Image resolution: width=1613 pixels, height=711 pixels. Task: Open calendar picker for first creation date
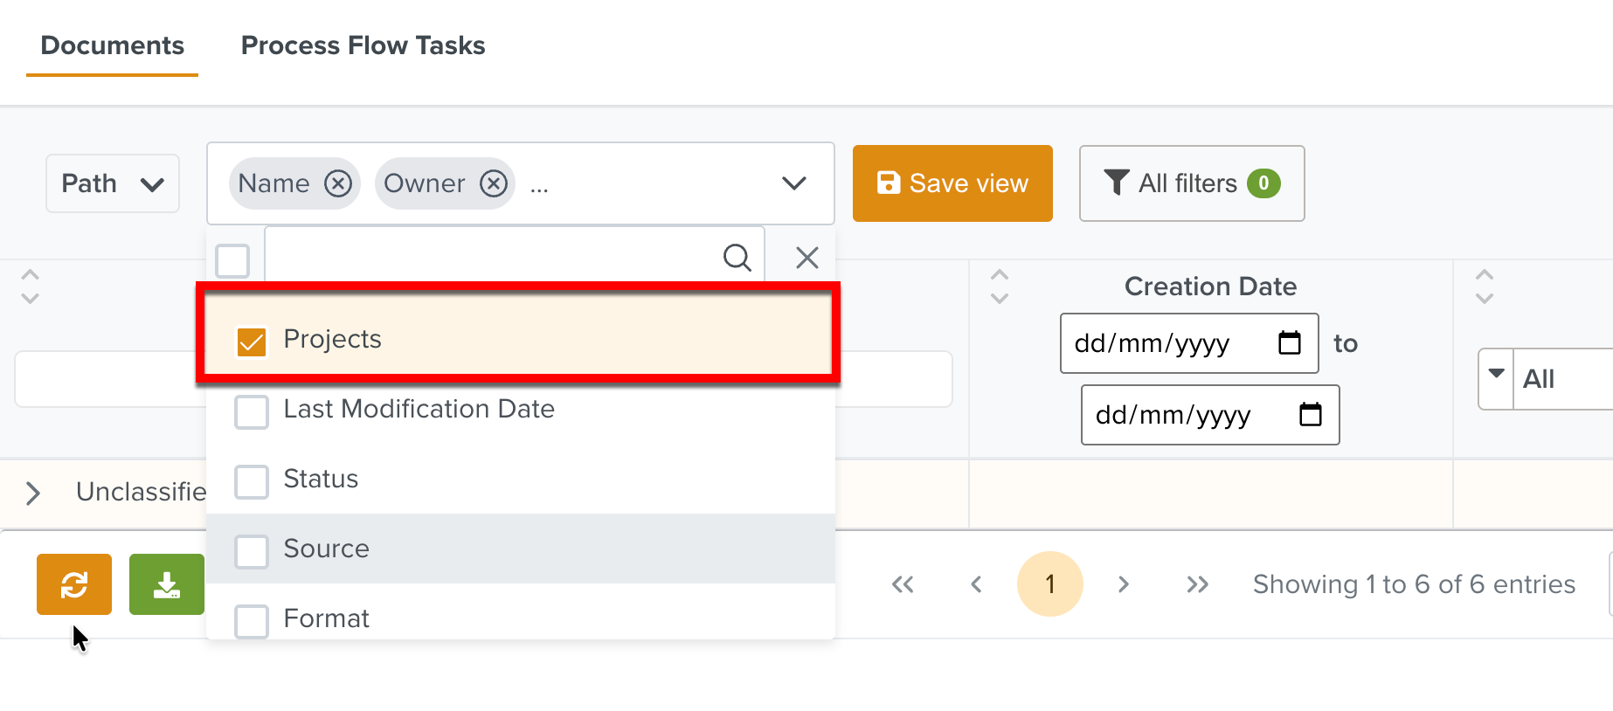[1289, 343]
